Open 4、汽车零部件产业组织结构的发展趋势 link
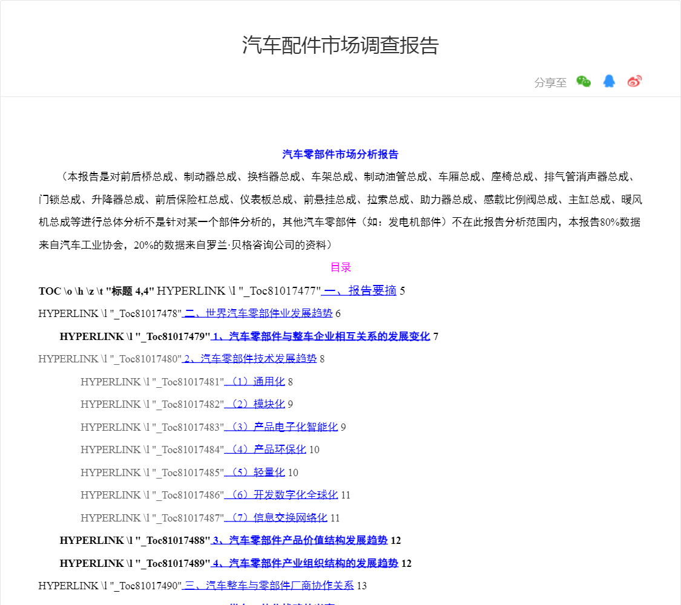The height and width of the screenshot is (605, 681). (x=304, y=563)
